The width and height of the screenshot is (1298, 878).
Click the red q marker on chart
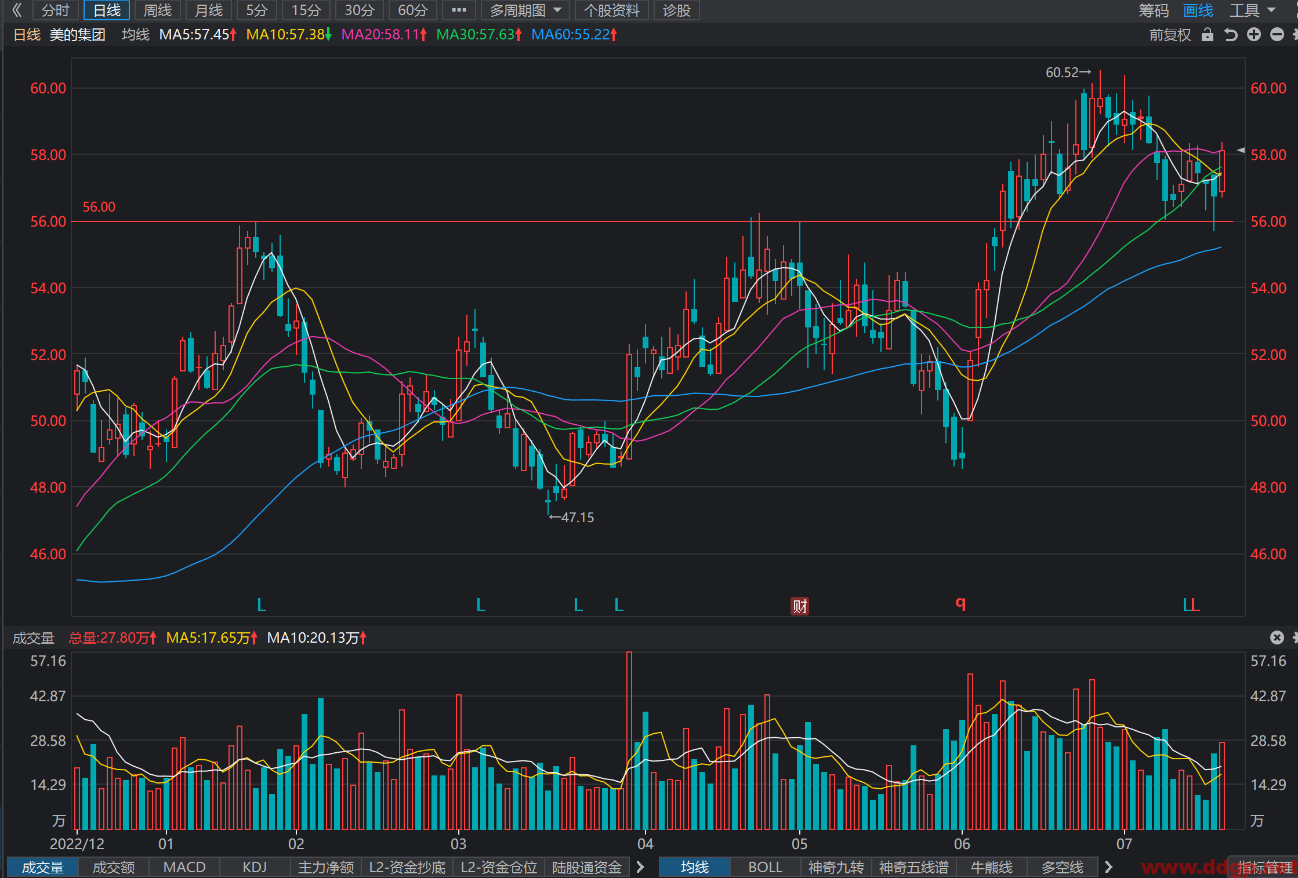pyautogui.click(x=960, y=603)
